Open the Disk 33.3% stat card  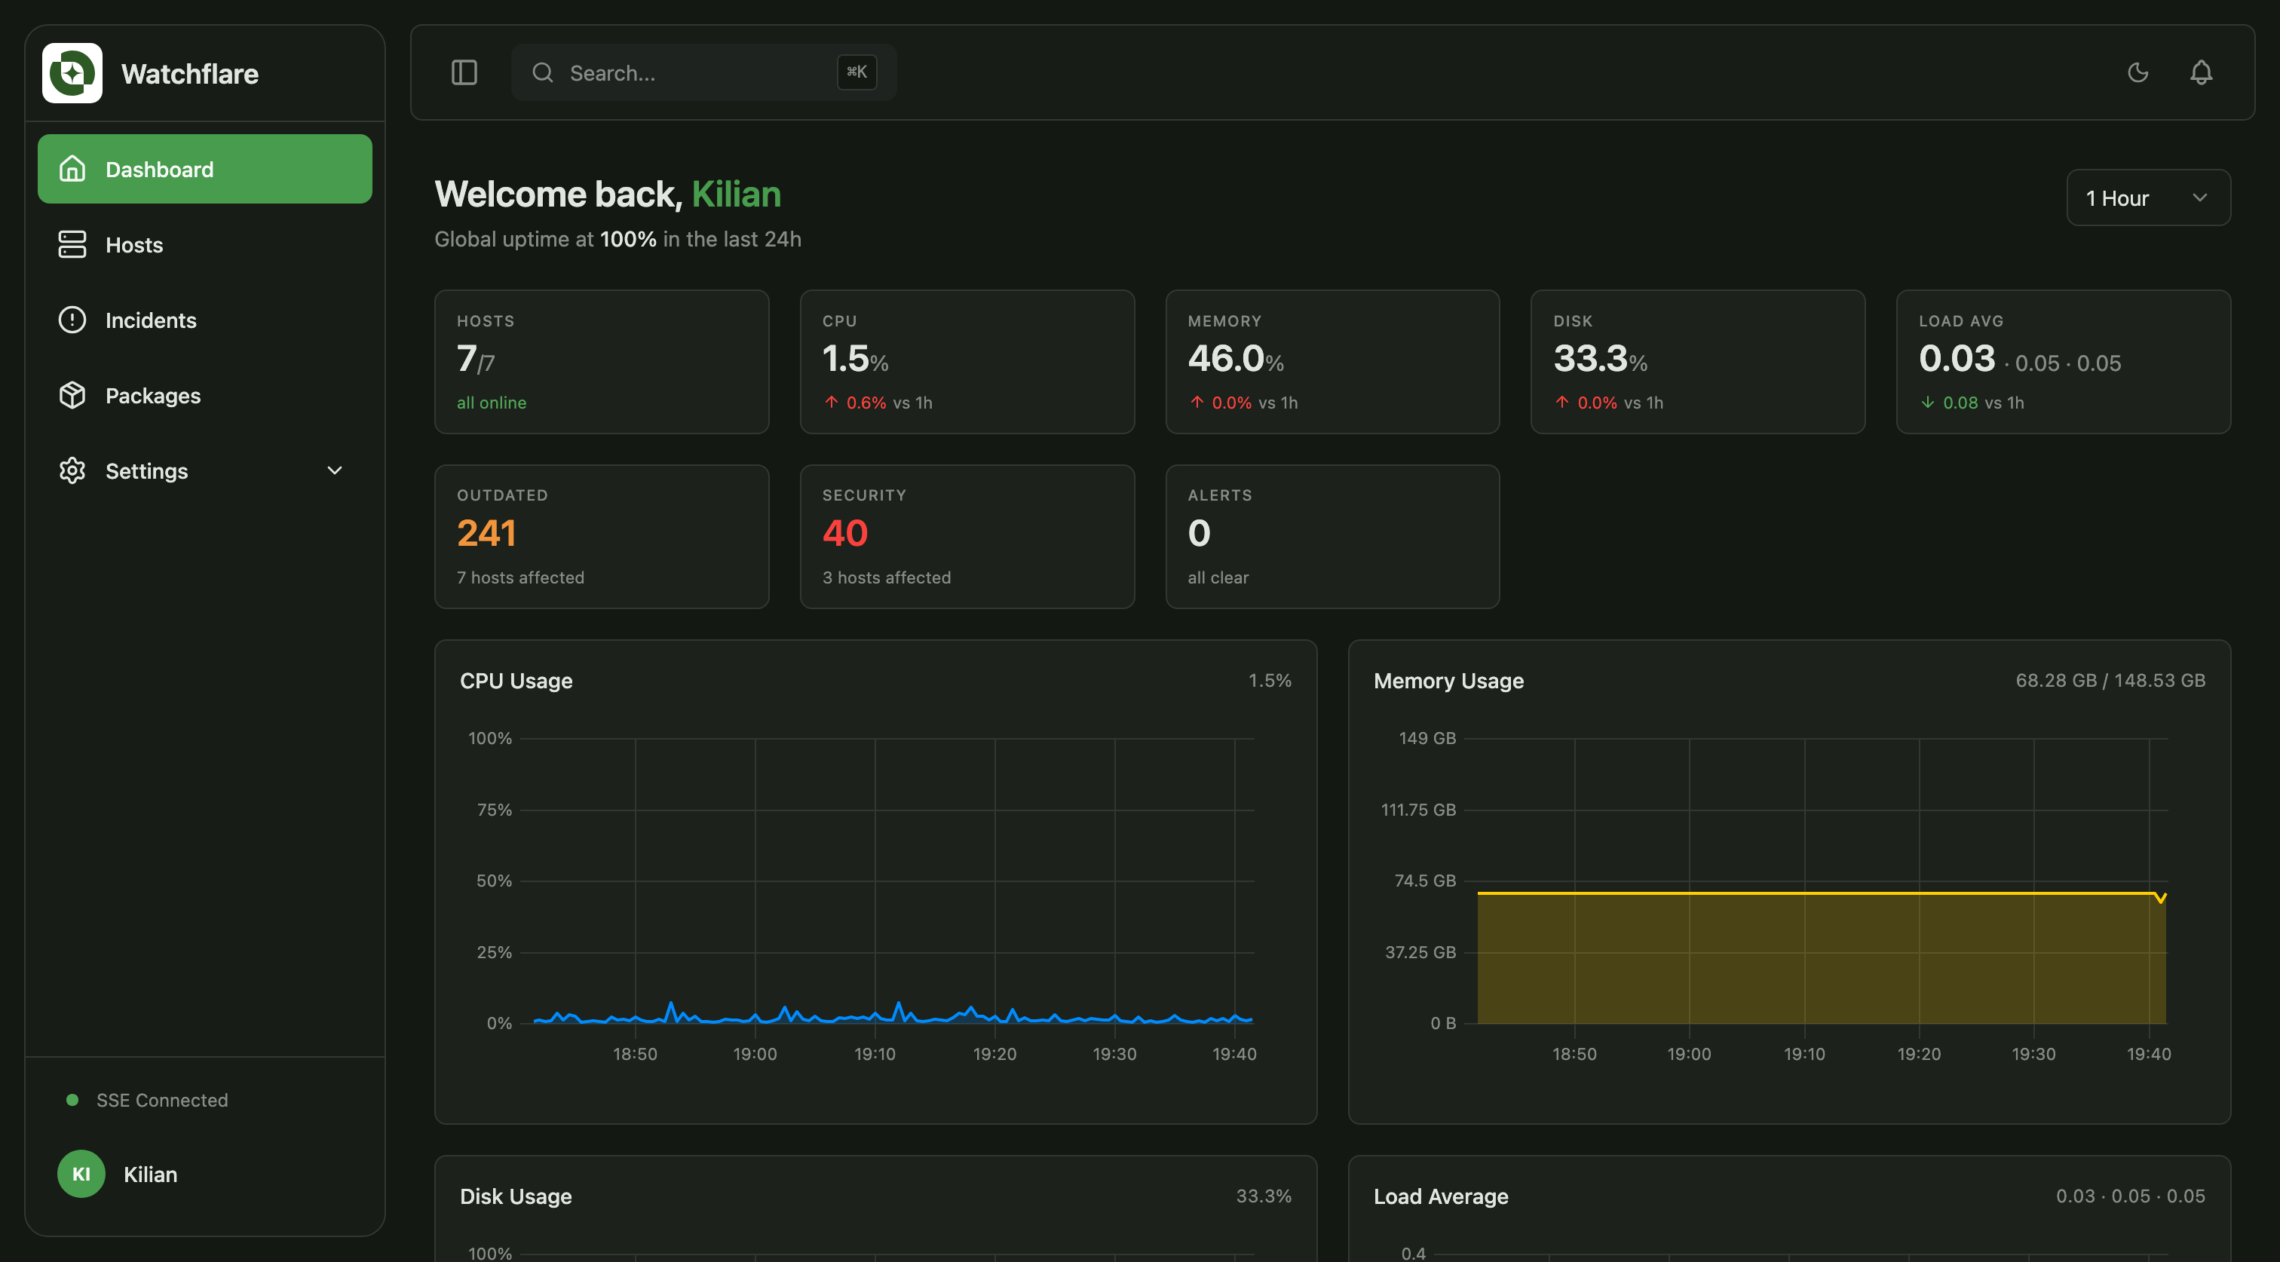coord(1698,362)
